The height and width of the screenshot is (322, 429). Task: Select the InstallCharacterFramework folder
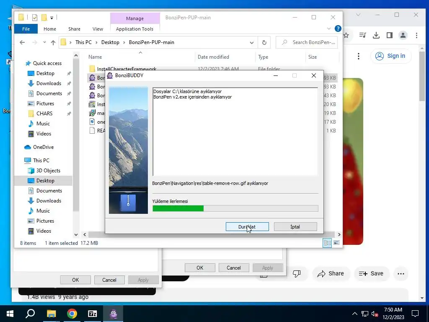coord(127,69)
